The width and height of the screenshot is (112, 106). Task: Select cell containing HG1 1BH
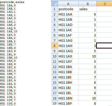[68, 82]
